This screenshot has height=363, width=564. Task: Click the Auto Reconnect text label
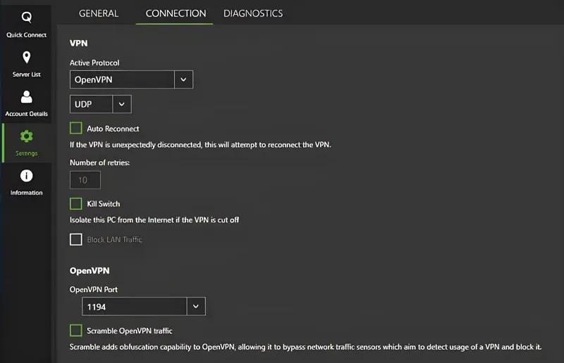(x=113, y=129)
